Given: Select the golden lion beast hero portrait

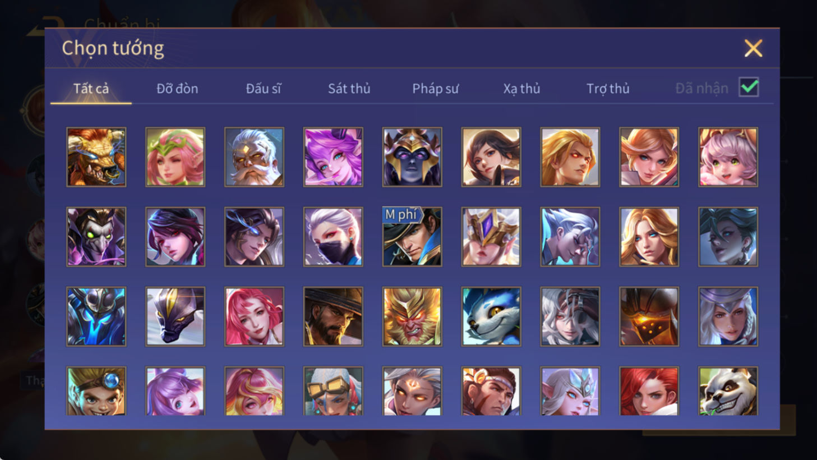Looking at the screenshot, I should pyautogui.click(x=96, y=157).
